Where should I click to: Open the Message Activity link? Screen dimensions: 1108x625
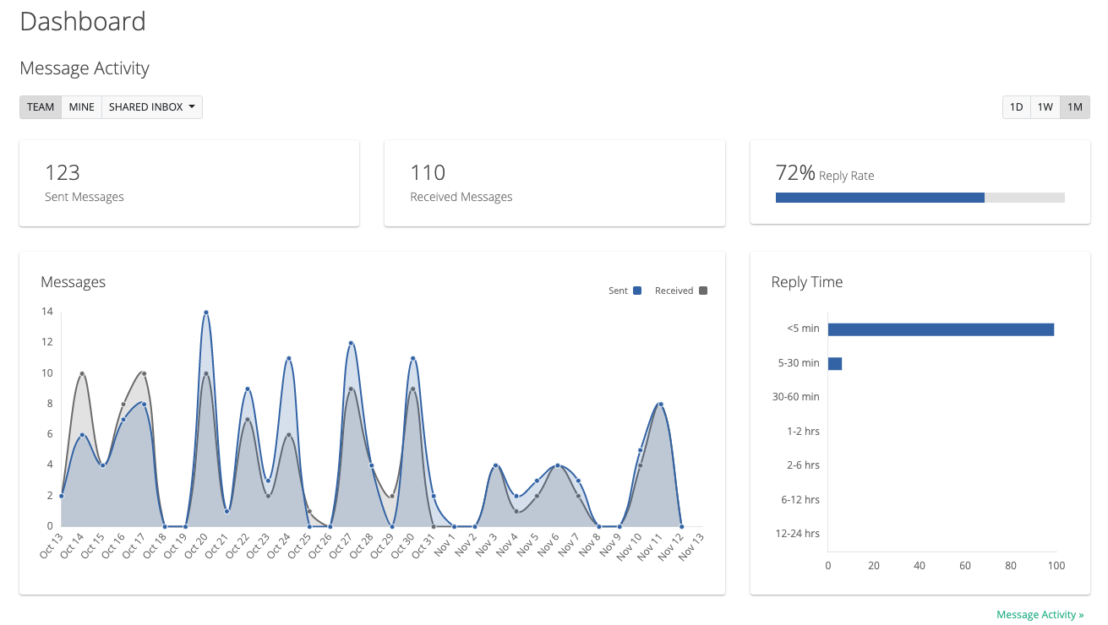1040,615
